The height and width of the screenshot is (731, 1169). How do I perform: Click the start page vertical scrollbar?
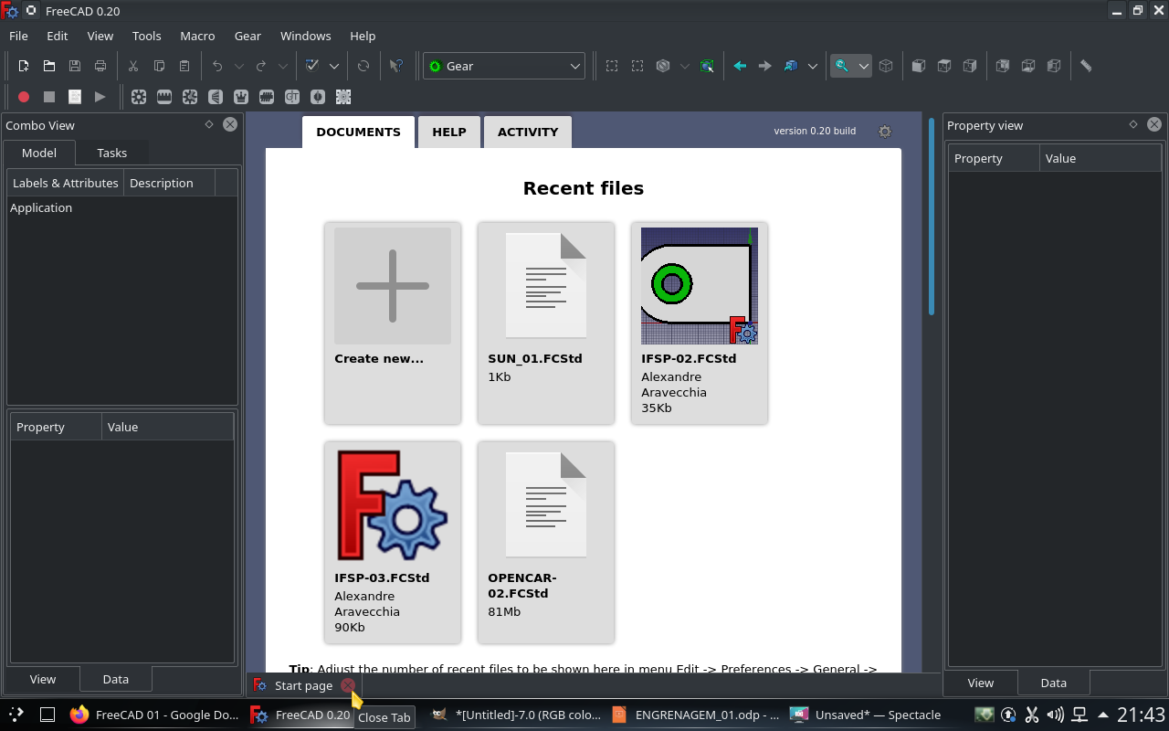(x=932, y=217)
